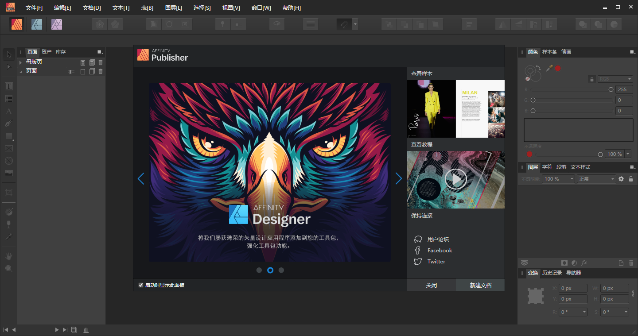Select the Pen tool
This screenshot has width=638, height=336.
click(x=9, y=124)
